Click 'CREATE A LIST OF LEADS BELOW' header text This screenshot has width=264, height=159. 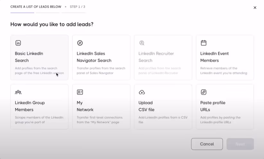point(36,7)
